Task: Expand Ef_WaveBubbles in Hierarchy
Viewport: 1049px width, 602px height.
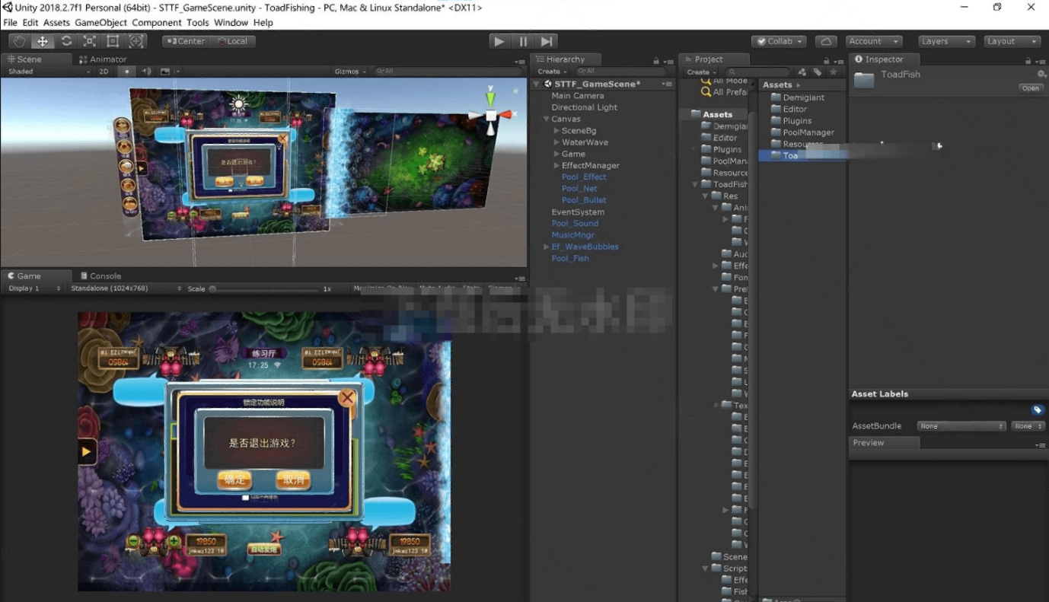Action: click(546, 247)
